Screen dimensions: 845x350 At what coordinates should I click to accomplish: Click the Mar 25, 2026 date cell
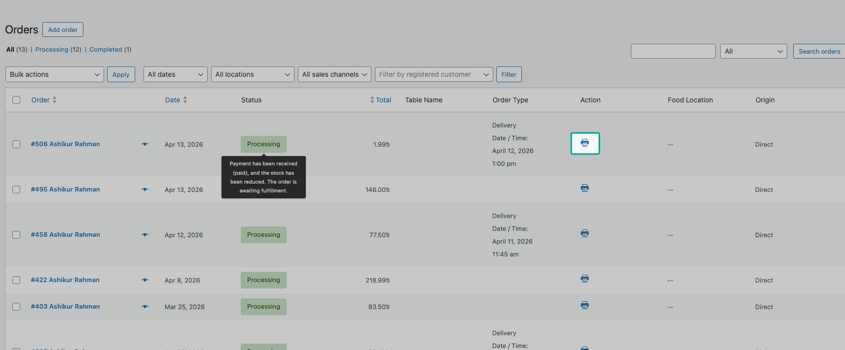[x=184, y=307]
